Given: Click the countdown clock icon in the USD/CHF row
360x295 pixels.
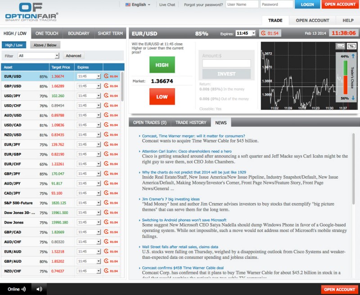Looking at the screenshot, I should (x=106, y=105).
